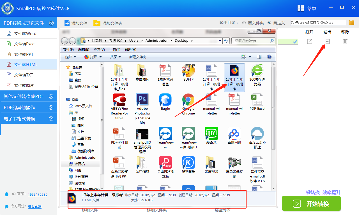Open the 组织 dropdown in Explorer toolbar
This screenshot has height=215, width=359.
click(x=71, y=57)
